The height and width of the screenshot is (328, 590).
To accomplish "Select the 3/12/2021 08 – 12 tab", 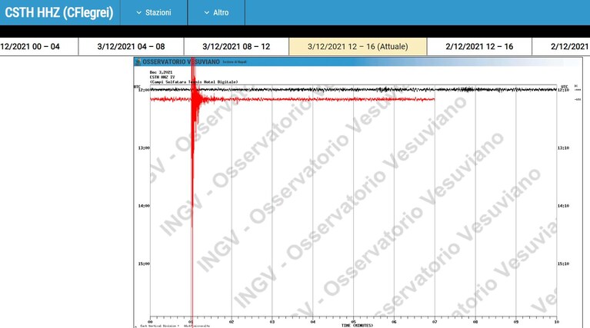I will [236, 47].
